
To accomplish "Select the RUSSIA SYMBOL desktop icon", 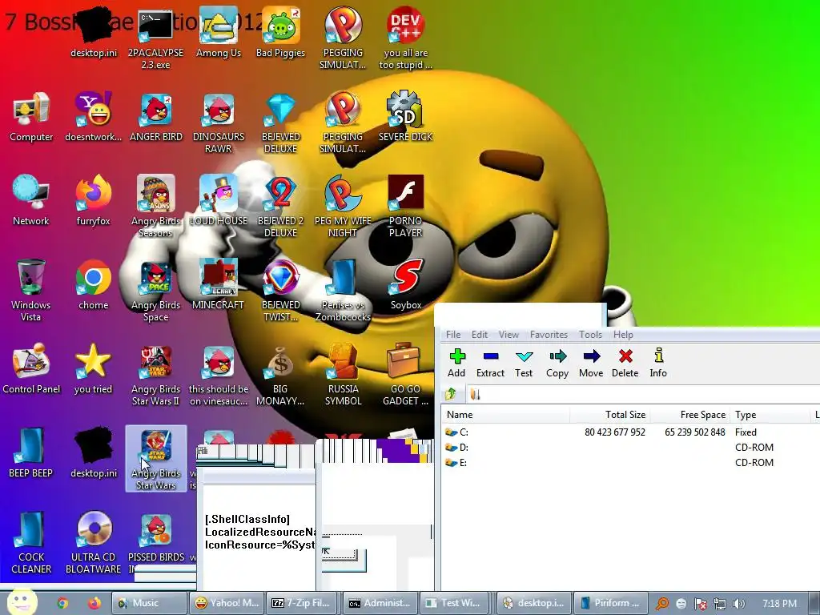I will pyautogui.click(x=343, y=374).
